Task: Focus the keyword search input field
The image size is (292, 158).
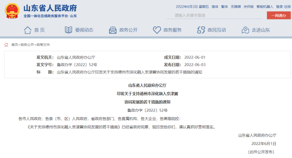Action: point(214,15)
